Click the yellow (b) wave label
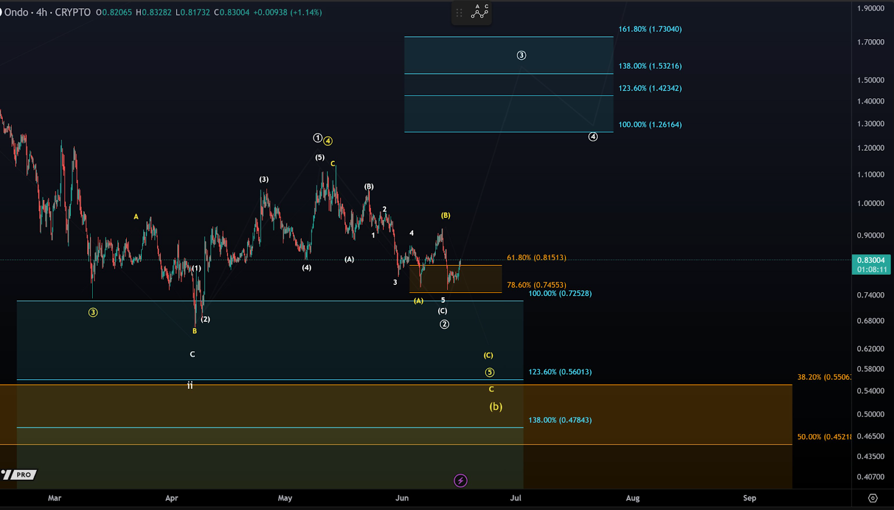Screen dimensions: 894x510 pyautogui.click(x=496, y=407)
